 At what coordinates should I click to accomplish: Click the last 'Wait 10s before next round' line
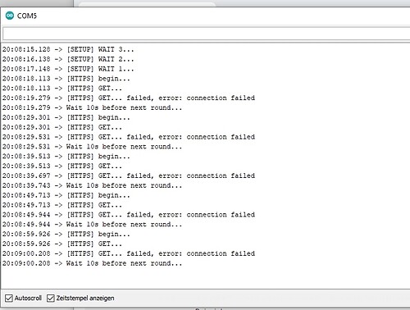92,263
